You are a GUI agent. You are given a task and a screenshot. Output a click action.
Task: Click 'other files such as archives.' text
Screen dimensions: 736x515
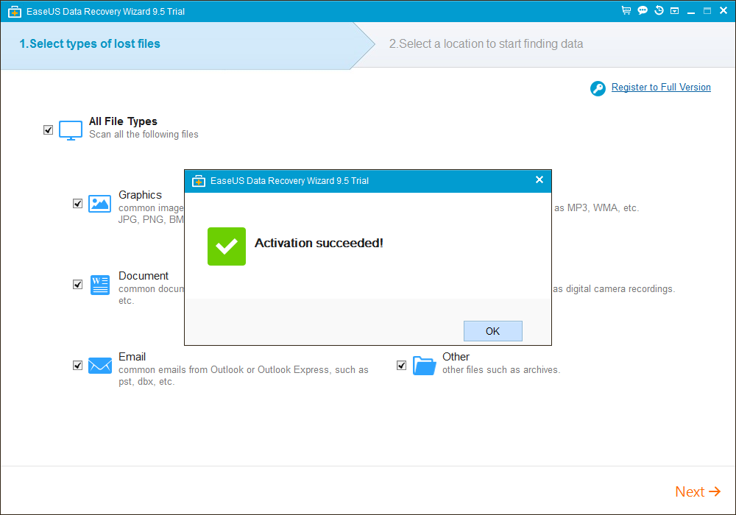tap(501, 370)
